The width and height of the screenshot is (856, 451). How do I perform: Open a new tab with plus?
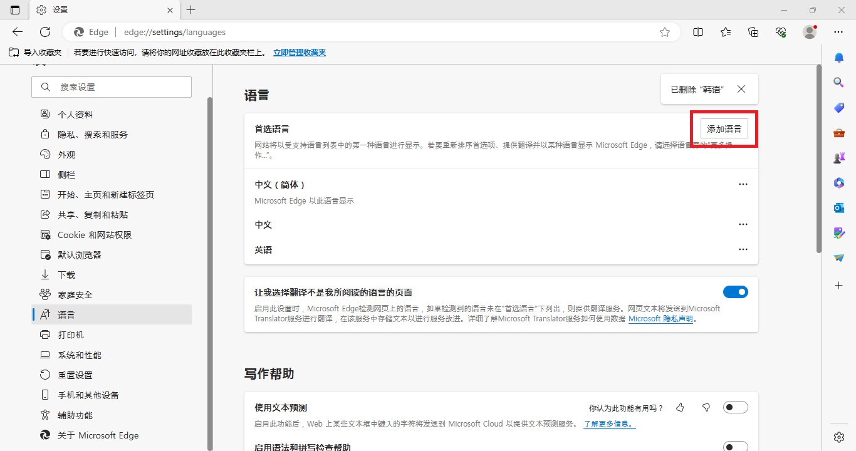[x=191, y=10]
